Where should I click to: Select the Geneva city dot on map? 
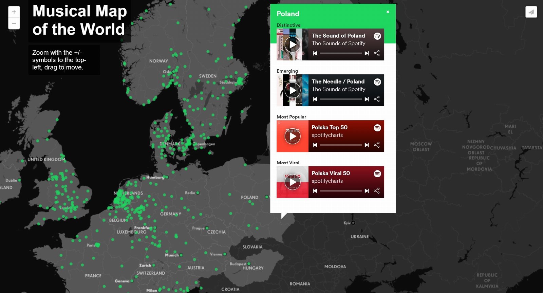(x=132, y=281)
